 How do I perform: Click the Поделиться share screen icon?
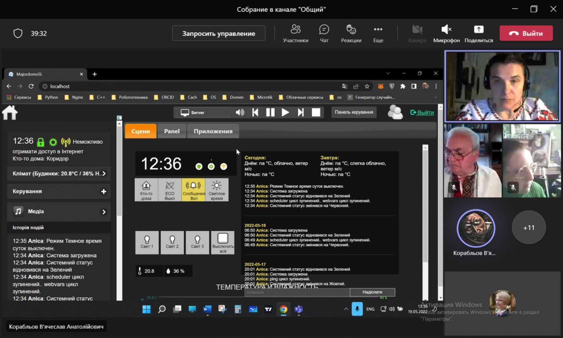(478, 30)
